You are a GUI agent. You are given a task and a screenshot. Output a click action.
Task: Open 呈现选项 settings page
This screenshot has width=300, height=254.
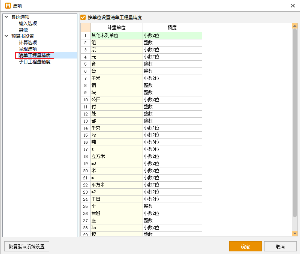(x=28, y=49)
